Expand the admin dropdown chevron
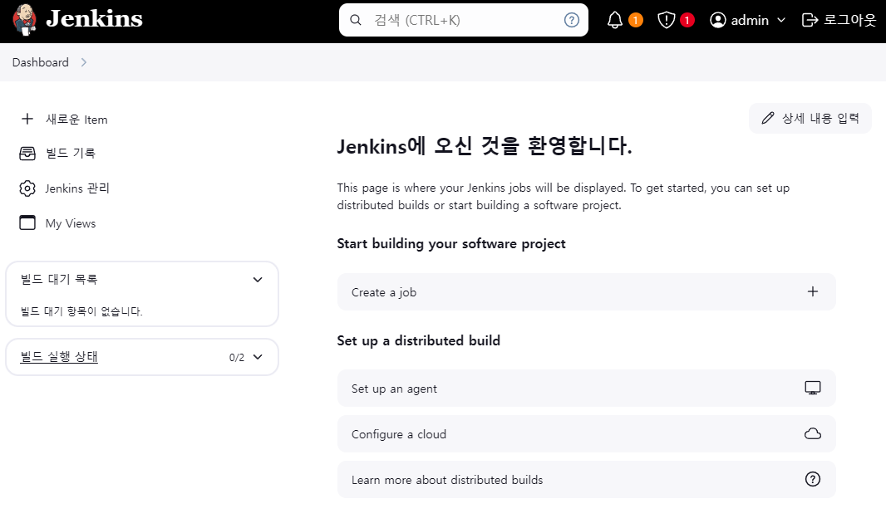 [781, 20]
